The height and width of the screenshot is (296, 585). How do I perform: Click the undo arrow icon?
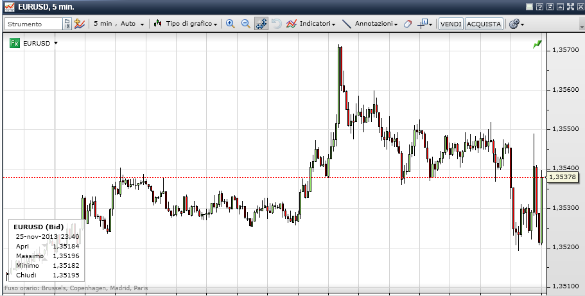point(276,24)
